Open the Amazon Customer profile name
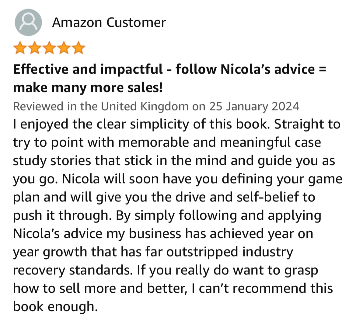 pos(109,23)
